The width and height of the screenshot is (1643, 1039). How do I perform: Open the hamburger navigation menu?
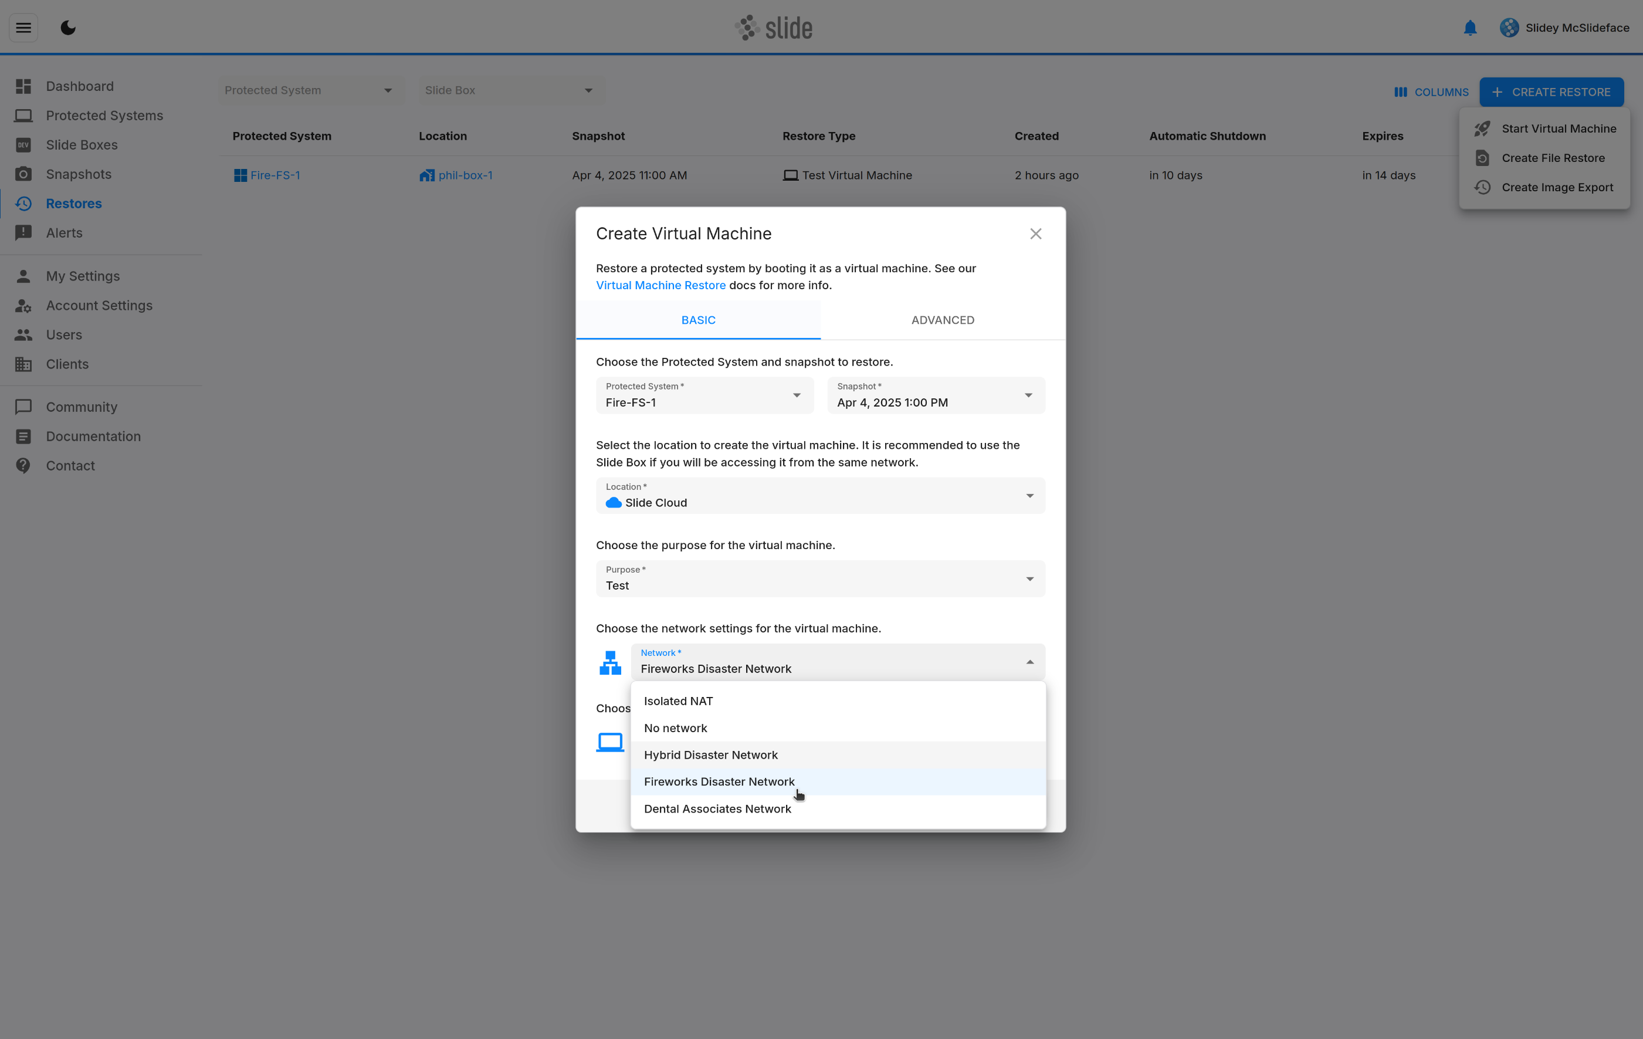(x=23, y=28)
